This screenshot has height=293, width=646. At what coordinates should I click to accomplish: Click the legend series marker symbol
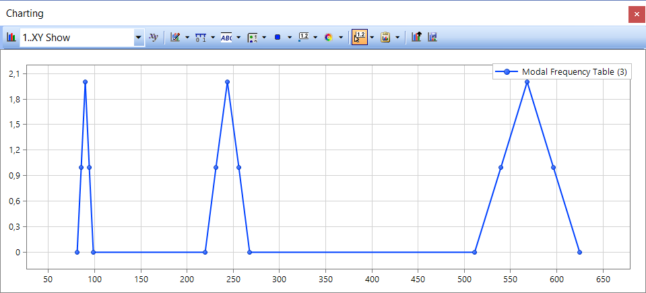(507, 72)
